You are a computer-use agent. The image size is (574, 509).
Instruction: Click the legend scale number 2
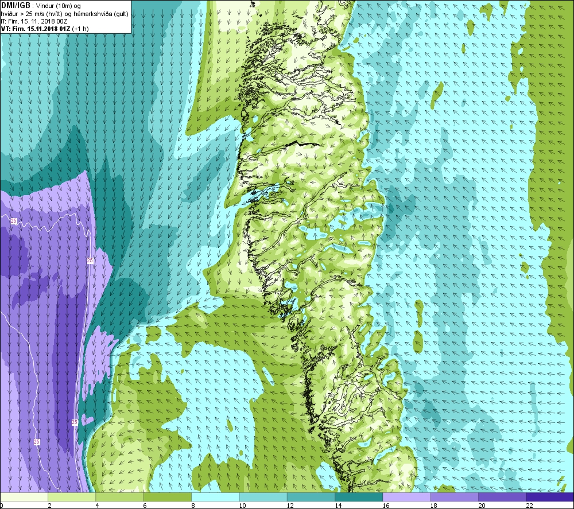tap(49, 506)
